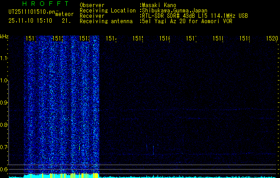Click time marker 1519
The height and width of the screenshot is (178, 280).
coord(245,38)
